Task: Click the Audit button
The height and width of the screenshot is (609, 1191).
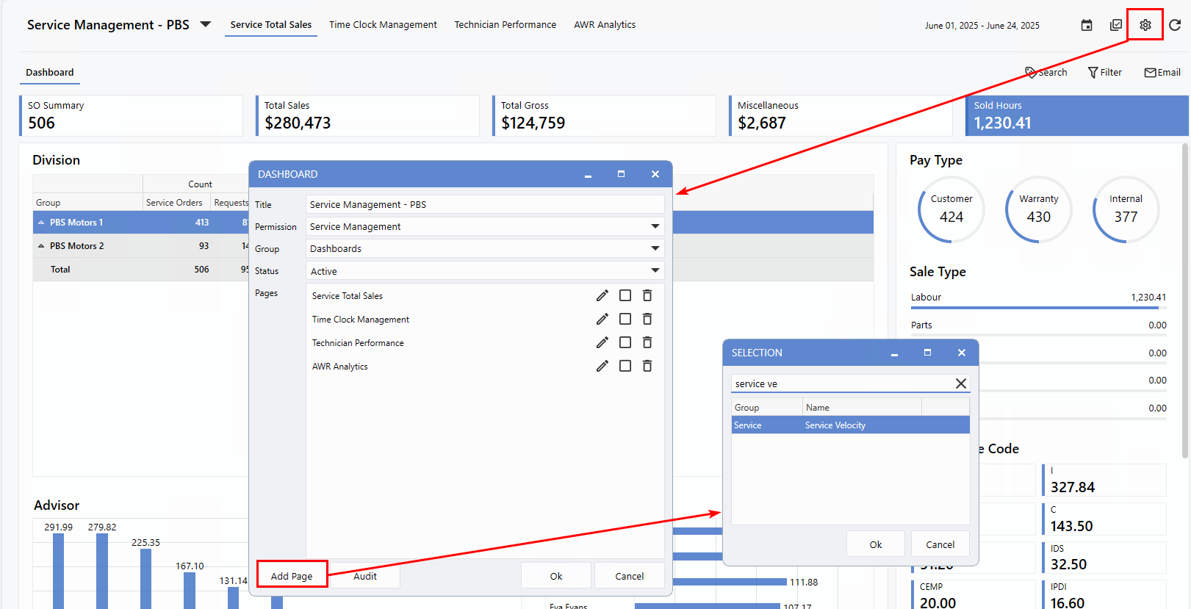Action: (x=364, y=576)
